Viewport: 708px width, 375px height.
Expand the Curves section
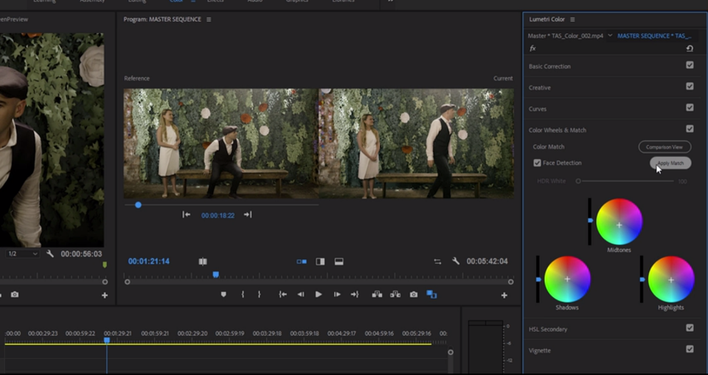click(x=538, y=109)
